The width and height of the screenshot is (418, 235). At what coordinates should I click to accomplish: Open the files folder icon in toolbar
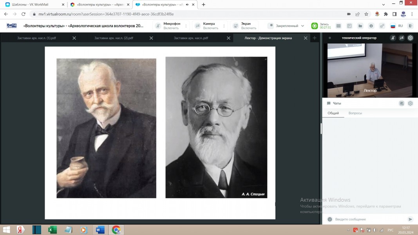[x=360, y=26]
